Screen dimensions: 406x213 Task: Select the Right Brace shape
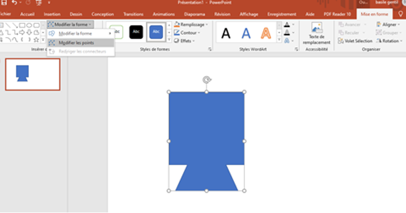[x=29, y=39]
